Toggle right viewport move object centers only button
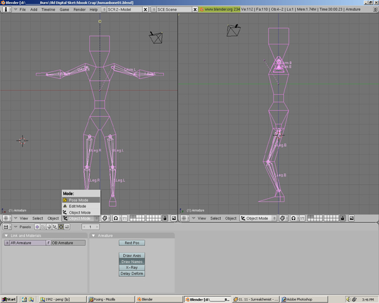 coord(302,218)
